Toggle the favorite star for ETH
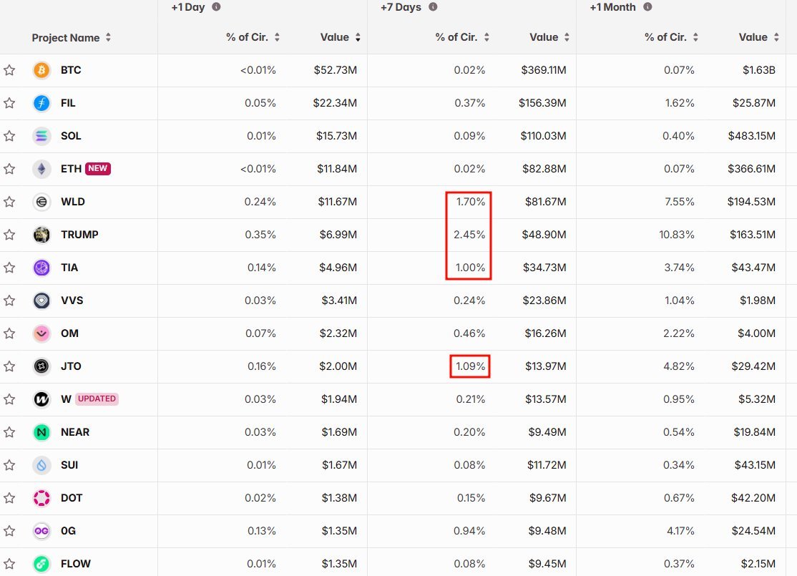Screen dimensions: 797x576 9,169
